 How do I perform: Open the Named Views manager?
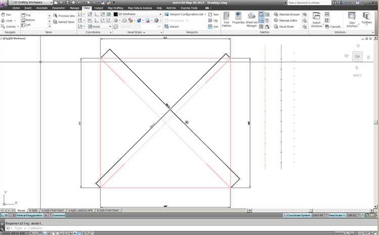tap(64, 22)
